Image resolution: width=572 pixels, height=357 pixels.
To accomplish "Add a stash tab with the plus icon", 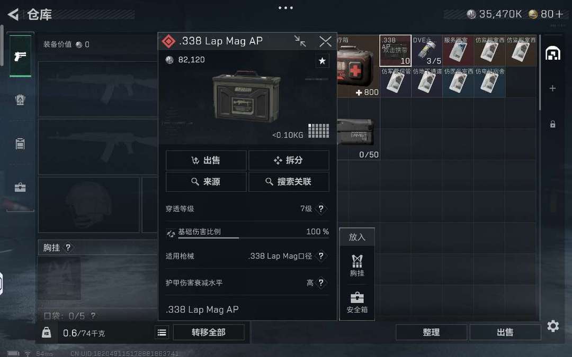I will [x=552, y=88].
